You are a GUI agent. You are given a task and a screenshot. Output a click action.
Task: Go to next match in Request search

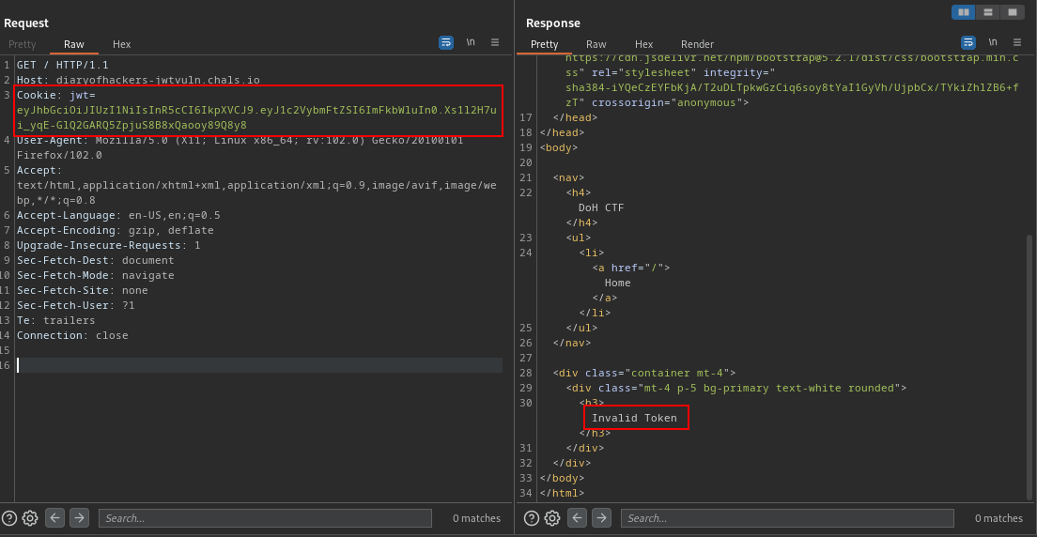pos(79,518)
